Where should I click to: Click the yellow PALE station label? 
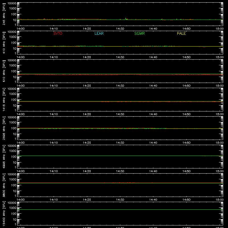click(181, 33)
